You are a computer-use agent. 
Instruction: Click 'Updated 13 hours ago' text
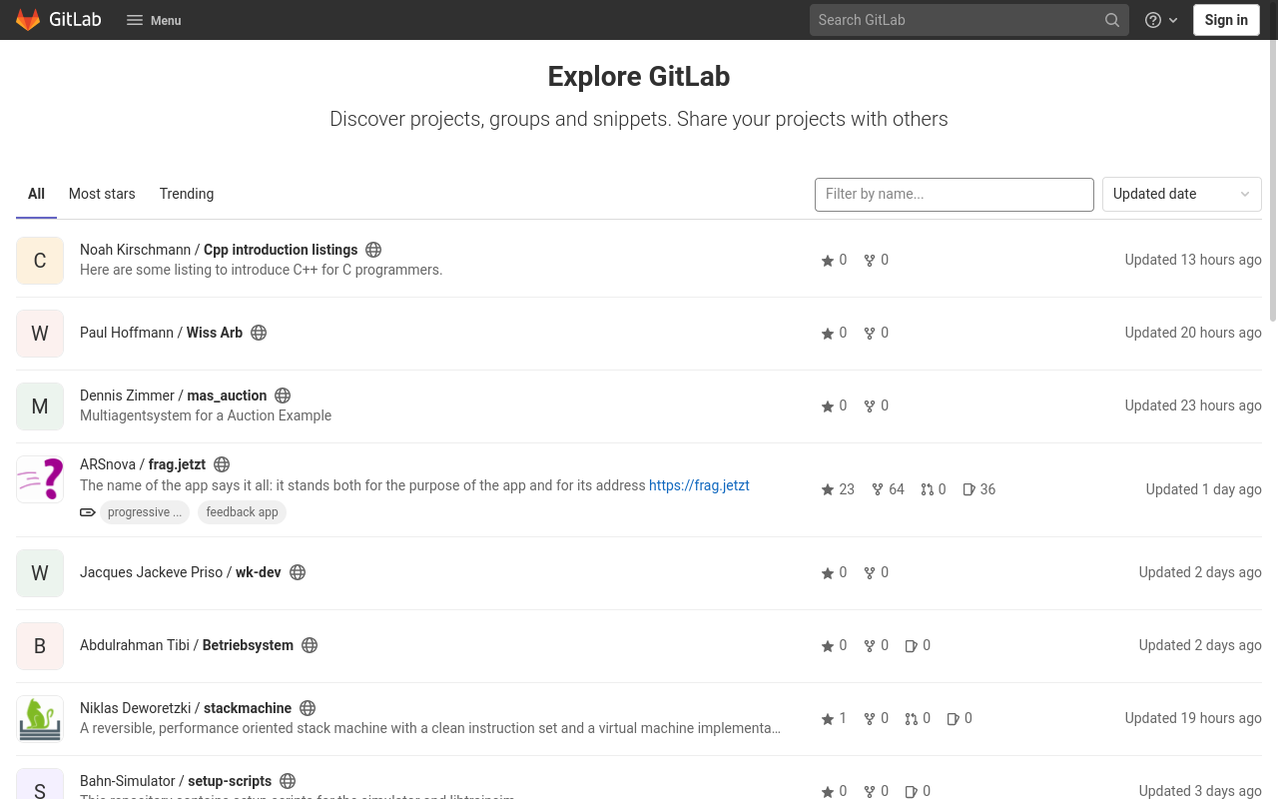(1193, 260)
